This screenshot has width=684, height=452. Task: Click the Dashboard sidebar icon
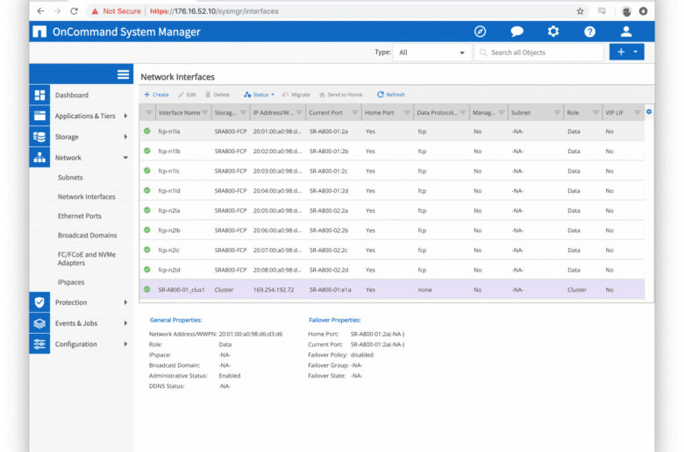tap(39, 95)
